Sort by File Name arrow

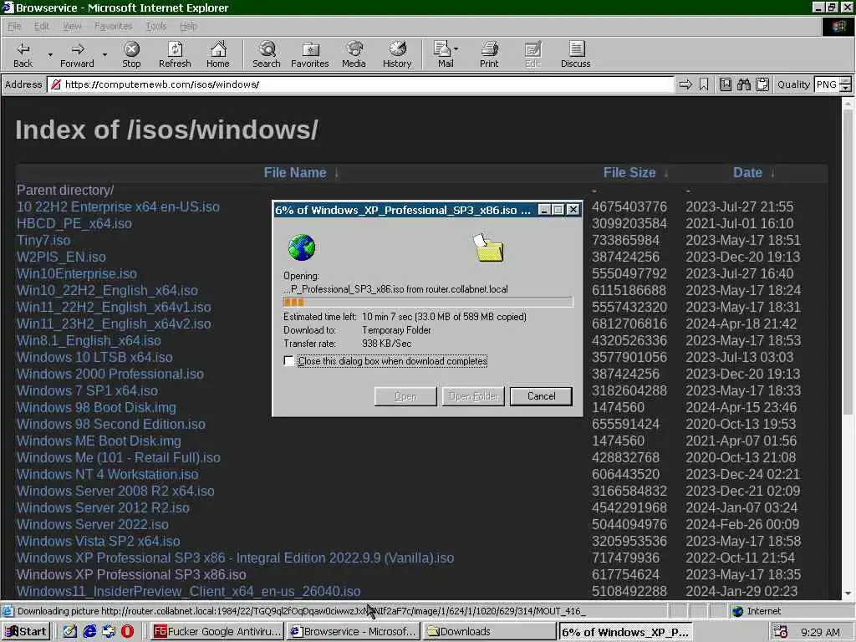click(x=336, y=174)
